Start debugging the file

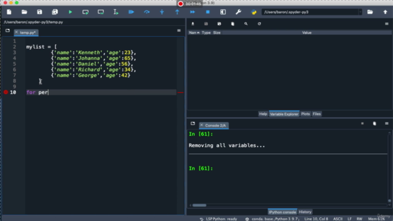(x=131, y=12)
